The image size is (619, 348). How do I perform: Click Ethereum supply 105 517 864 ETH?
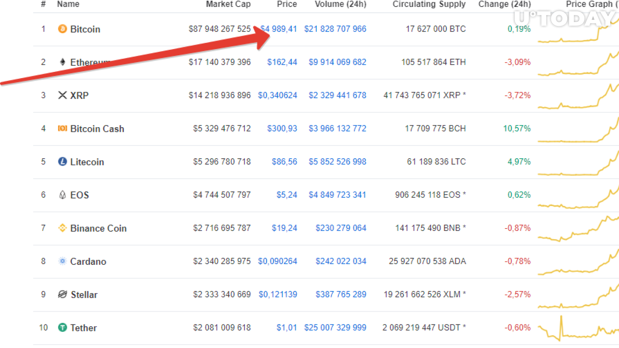[433, 62]
